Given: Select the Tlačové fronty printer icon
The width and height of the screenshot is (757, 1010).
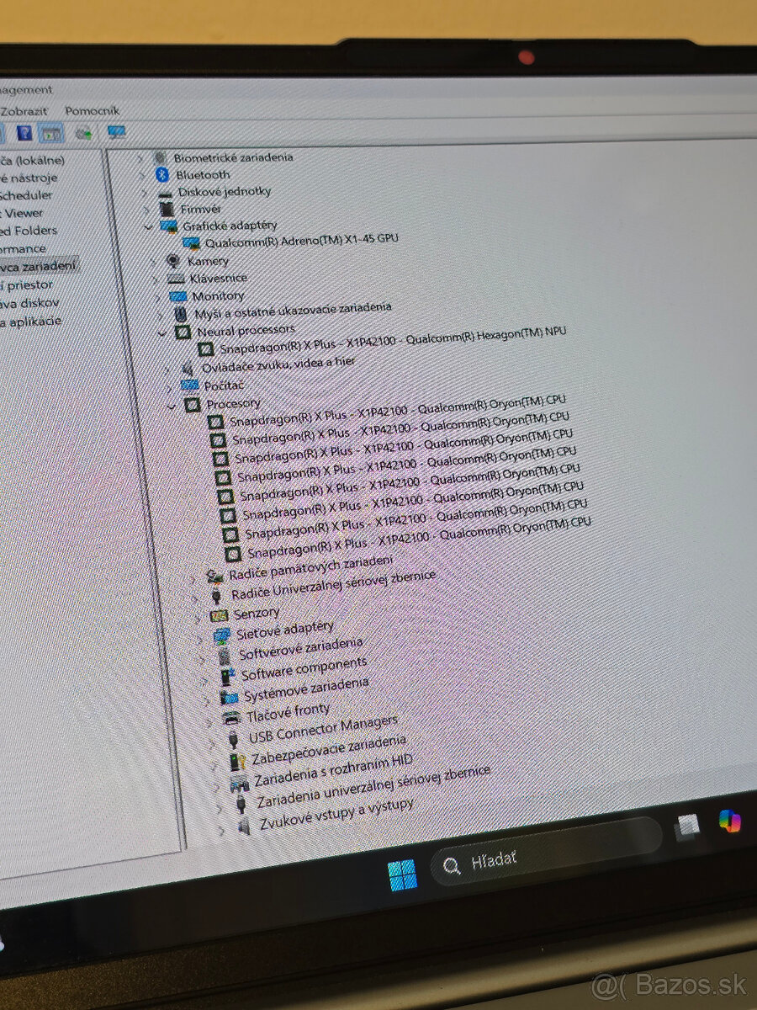Looking at the screenshot, I should pyautogui.click(x=232, y=719).
